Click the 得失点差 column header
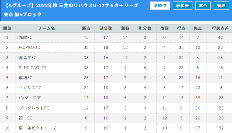The width and height of the screenshot is (232, 133). click(x=220, y=28)
